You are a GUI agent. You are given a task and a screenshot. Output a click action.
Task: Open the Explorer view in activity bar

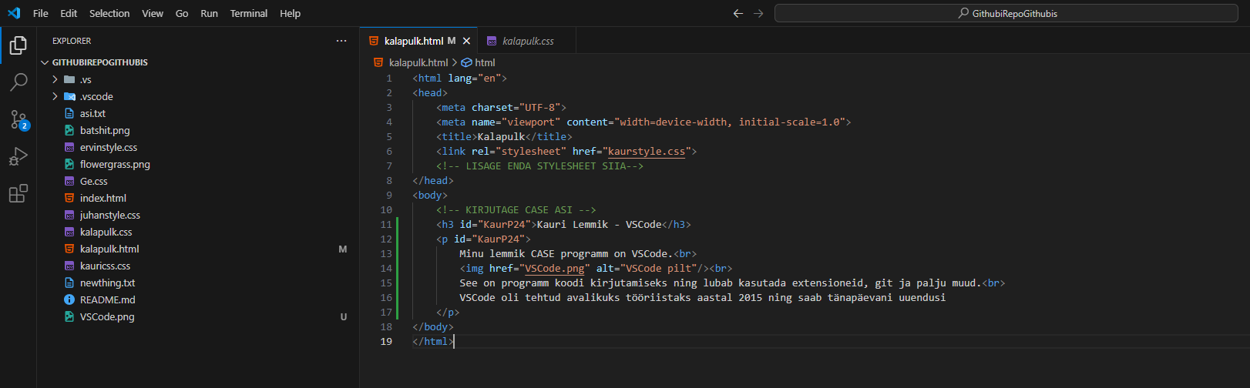tap(18, 45)
